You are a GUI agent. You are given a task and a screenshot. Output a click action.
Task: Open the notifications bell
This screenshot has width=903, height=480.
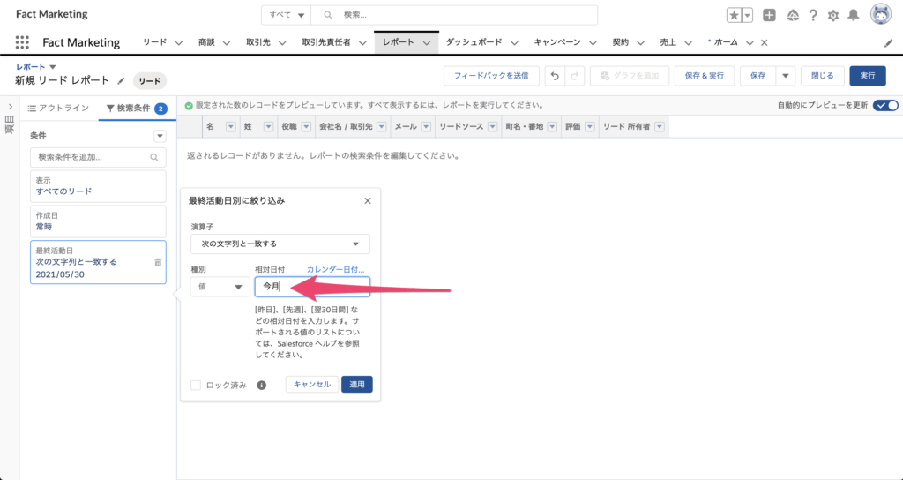(x=854, y=16)
